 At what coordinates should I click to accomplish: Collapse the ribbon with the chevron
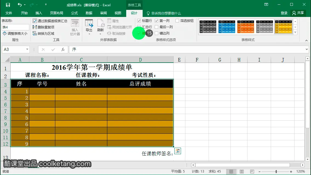[306, 40]
